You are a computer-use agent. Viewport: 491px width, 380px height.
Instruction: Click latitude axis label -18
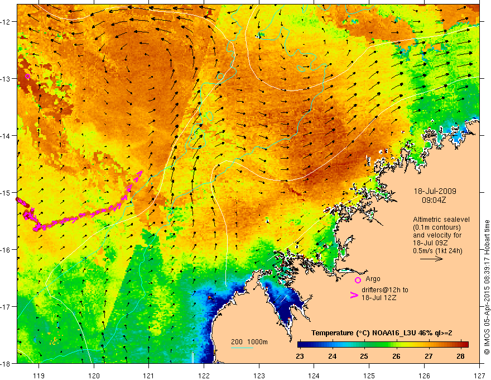[x=6, y=363]
